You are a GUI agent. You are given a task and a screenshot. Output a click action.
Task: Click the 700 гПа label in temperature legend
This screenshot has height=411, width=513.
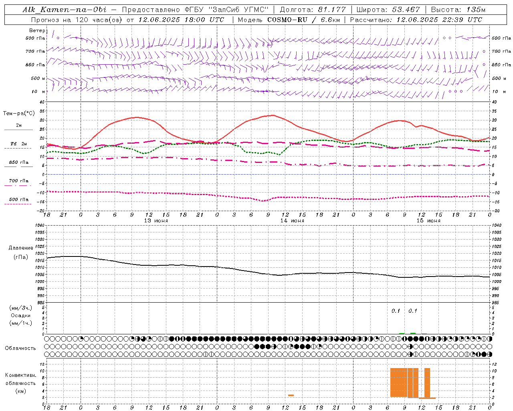(x=18, y=181)
